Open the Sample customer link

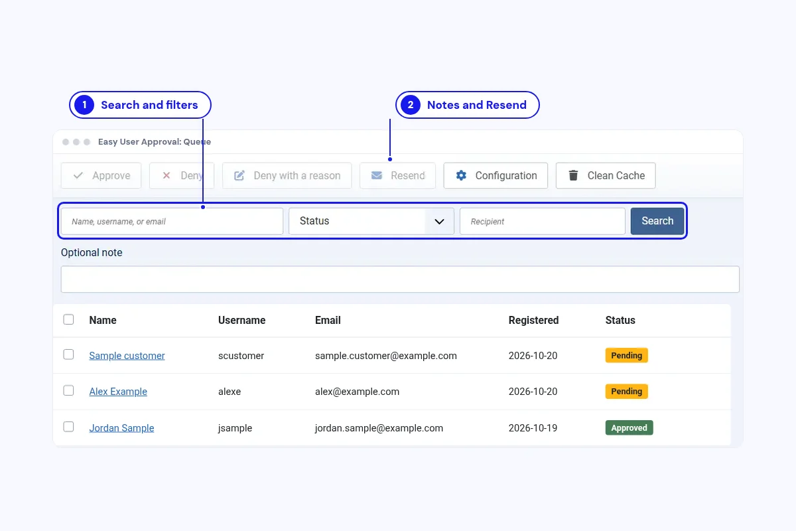click(127, 356)
